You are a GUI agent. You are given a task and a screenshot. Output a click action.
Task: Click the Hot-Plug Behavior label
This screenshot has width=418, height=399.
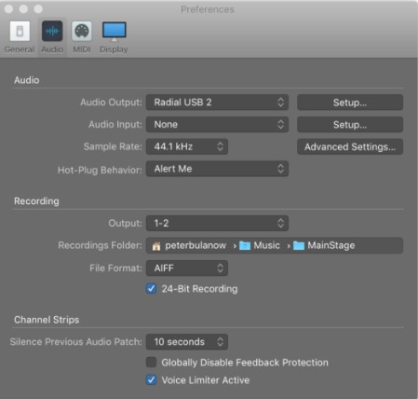point(100,170)
